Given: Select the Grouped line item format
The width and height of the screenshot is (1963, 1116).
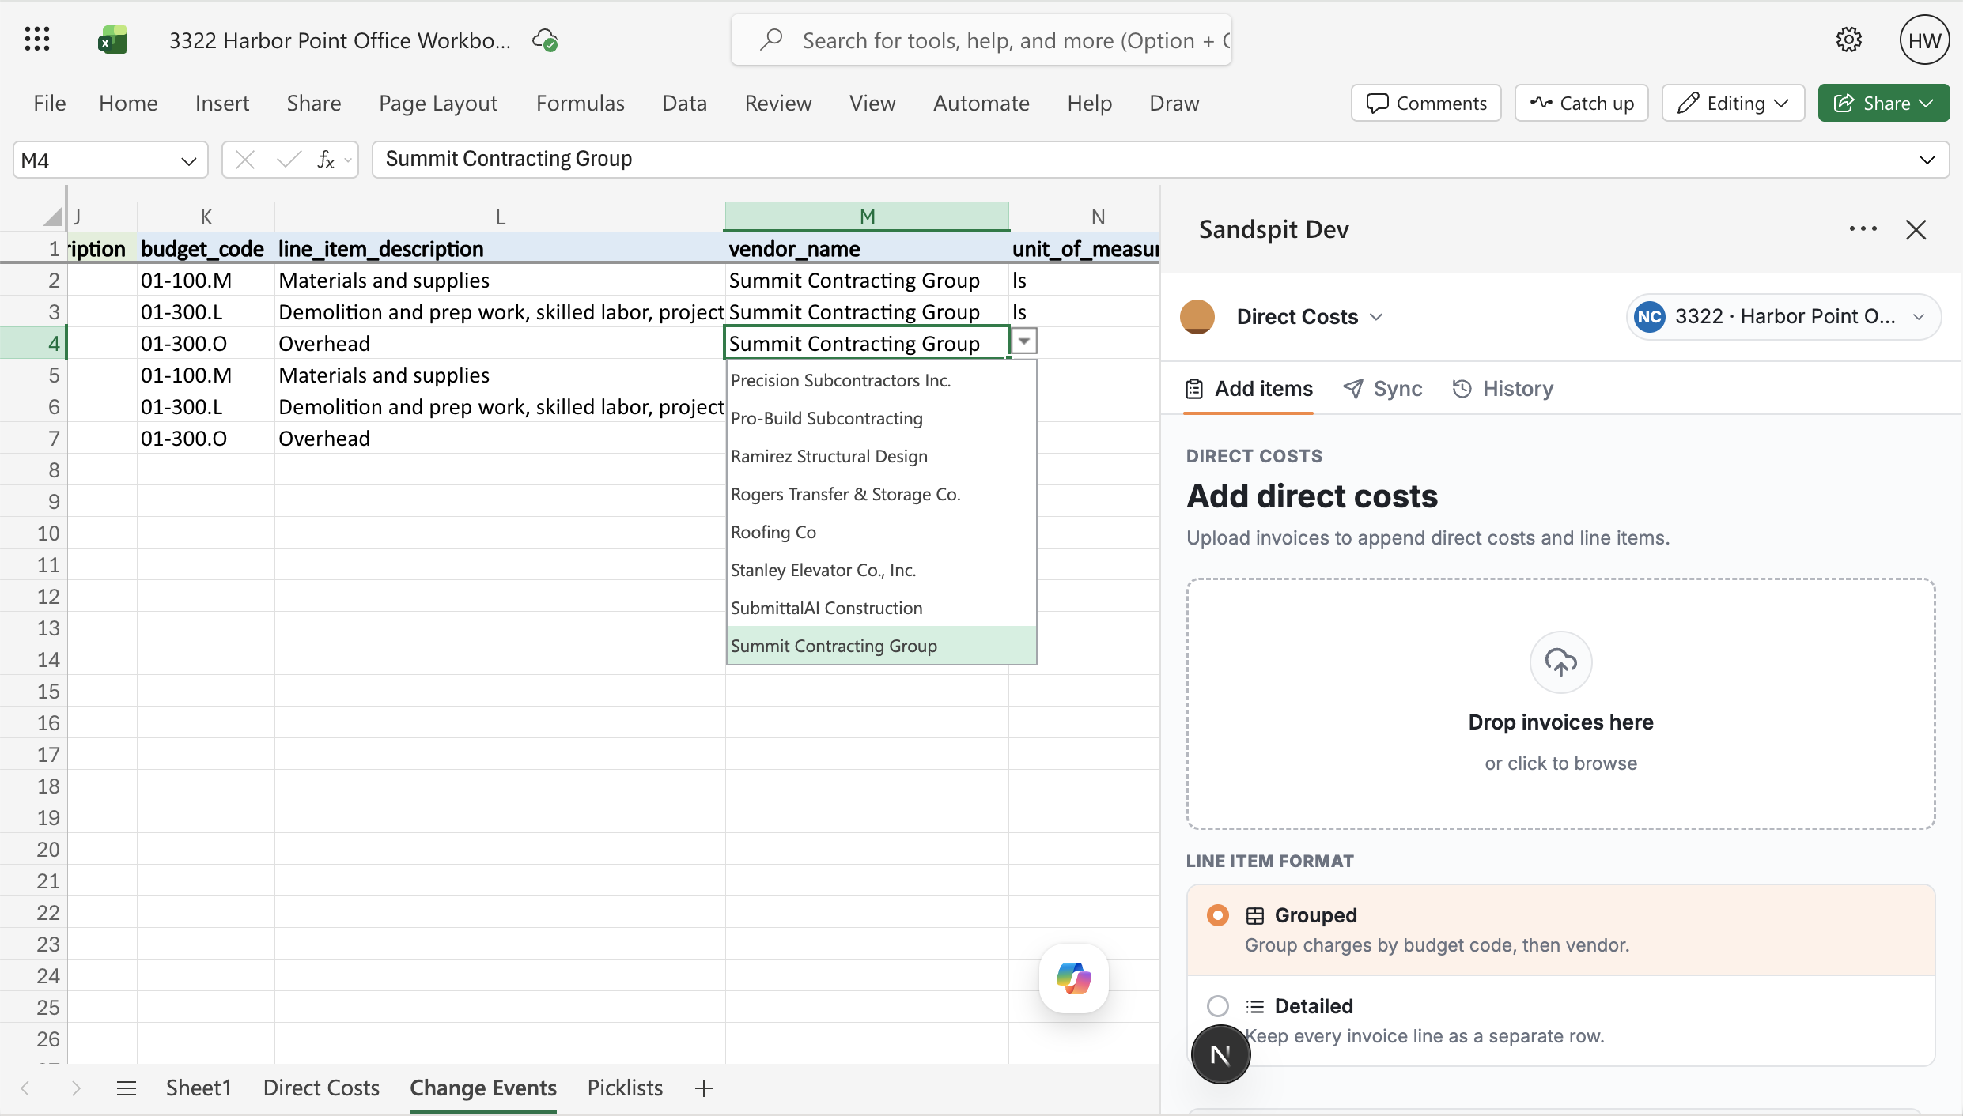Looking at the screenshot, I should point(1560,929).
